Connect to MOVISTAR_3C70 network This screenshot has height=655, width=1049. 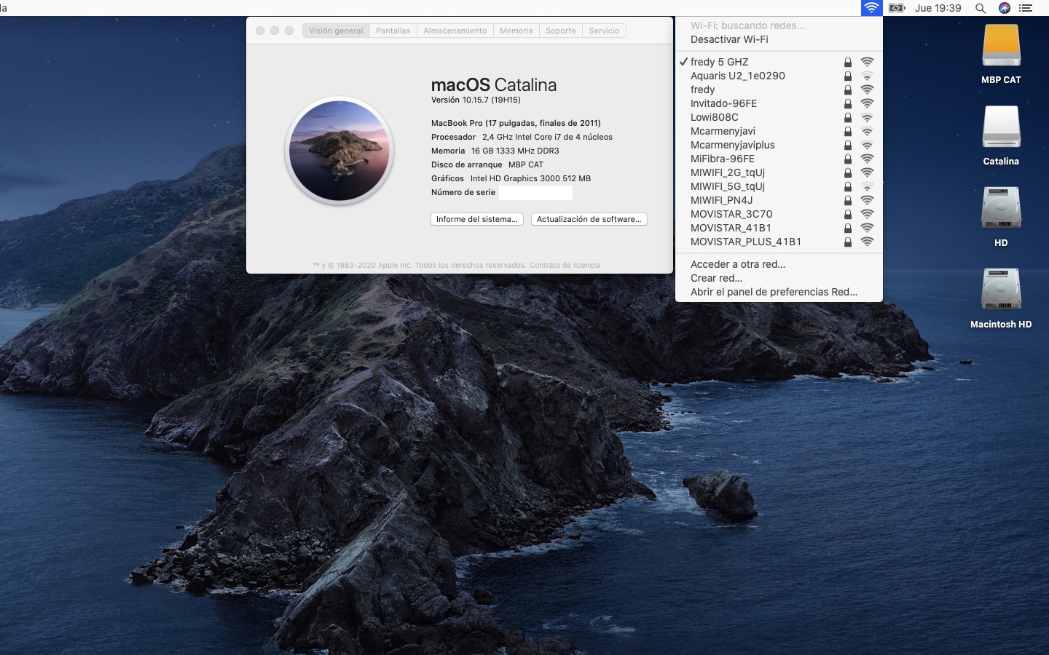point(779,214)
